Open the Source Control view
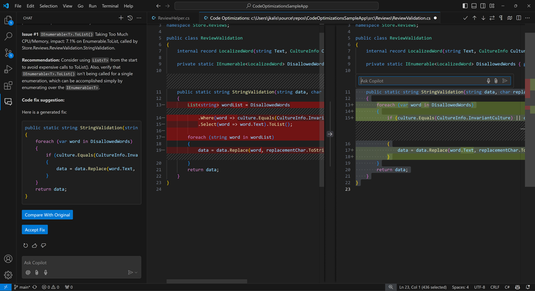The width and height of the screenshot is (535, 291). tap(8, 53)
